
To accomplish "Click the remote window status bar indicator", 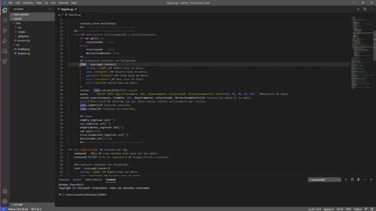I will (4, 209).
